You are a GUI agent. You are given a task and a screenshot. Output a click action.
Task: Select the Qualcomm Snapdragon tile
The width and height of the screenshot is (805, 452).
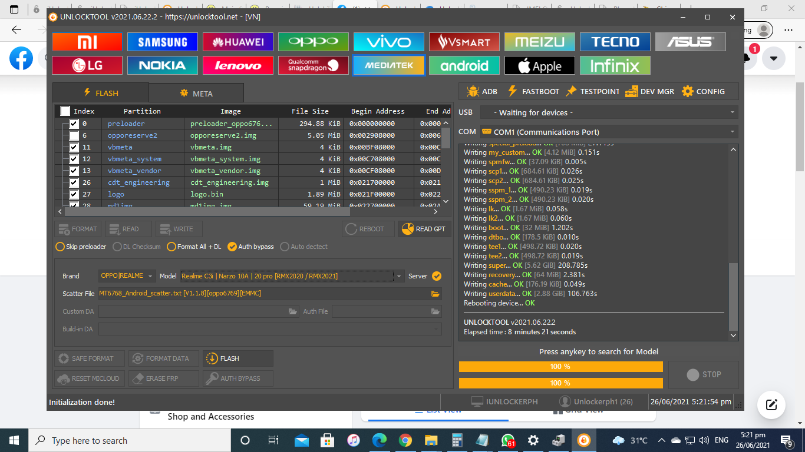click(314, 65)
